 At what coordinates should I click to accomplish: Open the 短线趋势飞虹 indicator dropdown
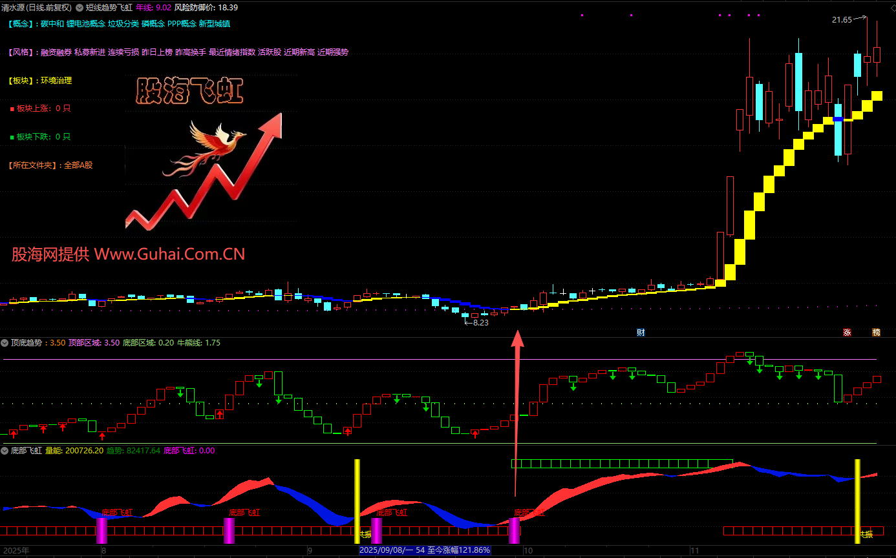(80, 8)
